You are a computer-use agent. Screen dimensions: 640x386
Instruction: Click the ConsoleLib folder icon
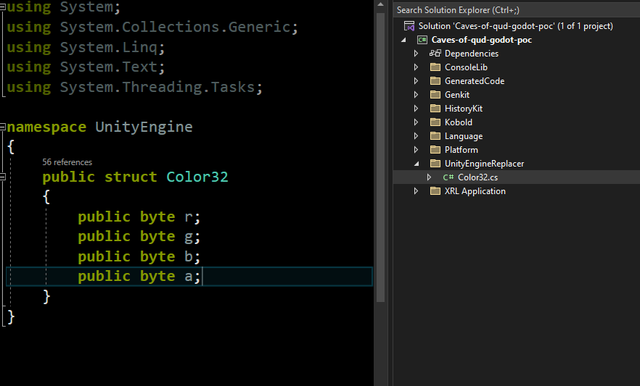click(x=435, y=67)
